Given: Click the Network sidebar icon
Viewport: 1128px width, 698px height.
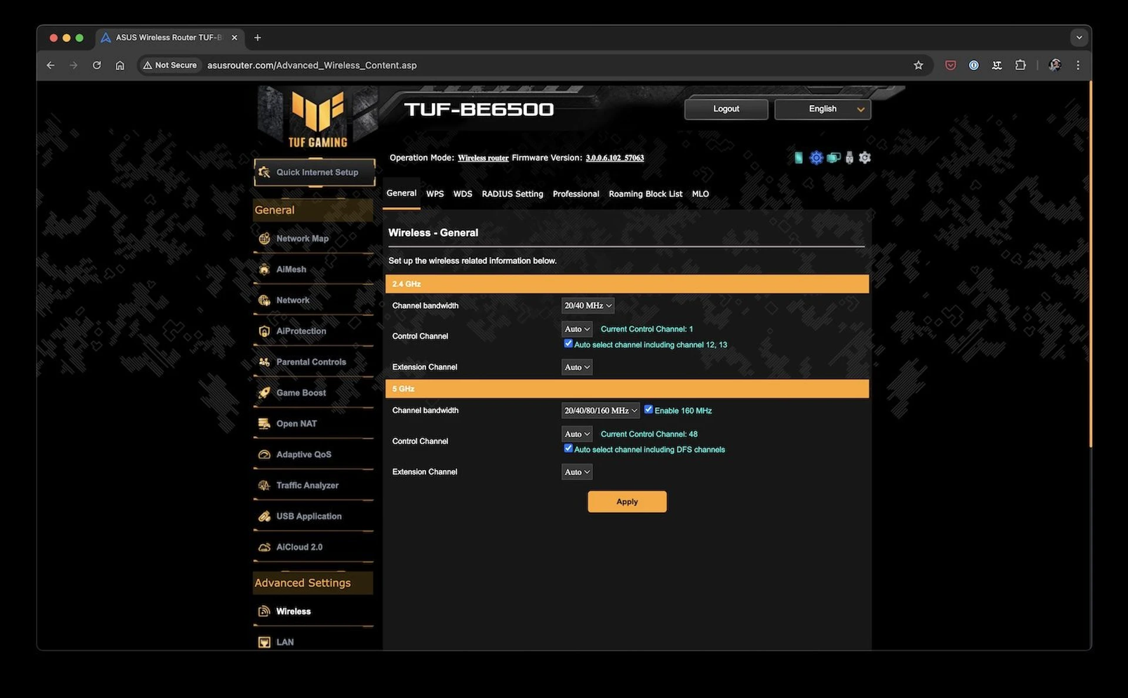Looking at the screenshot, I should click(x=264, y=300).
